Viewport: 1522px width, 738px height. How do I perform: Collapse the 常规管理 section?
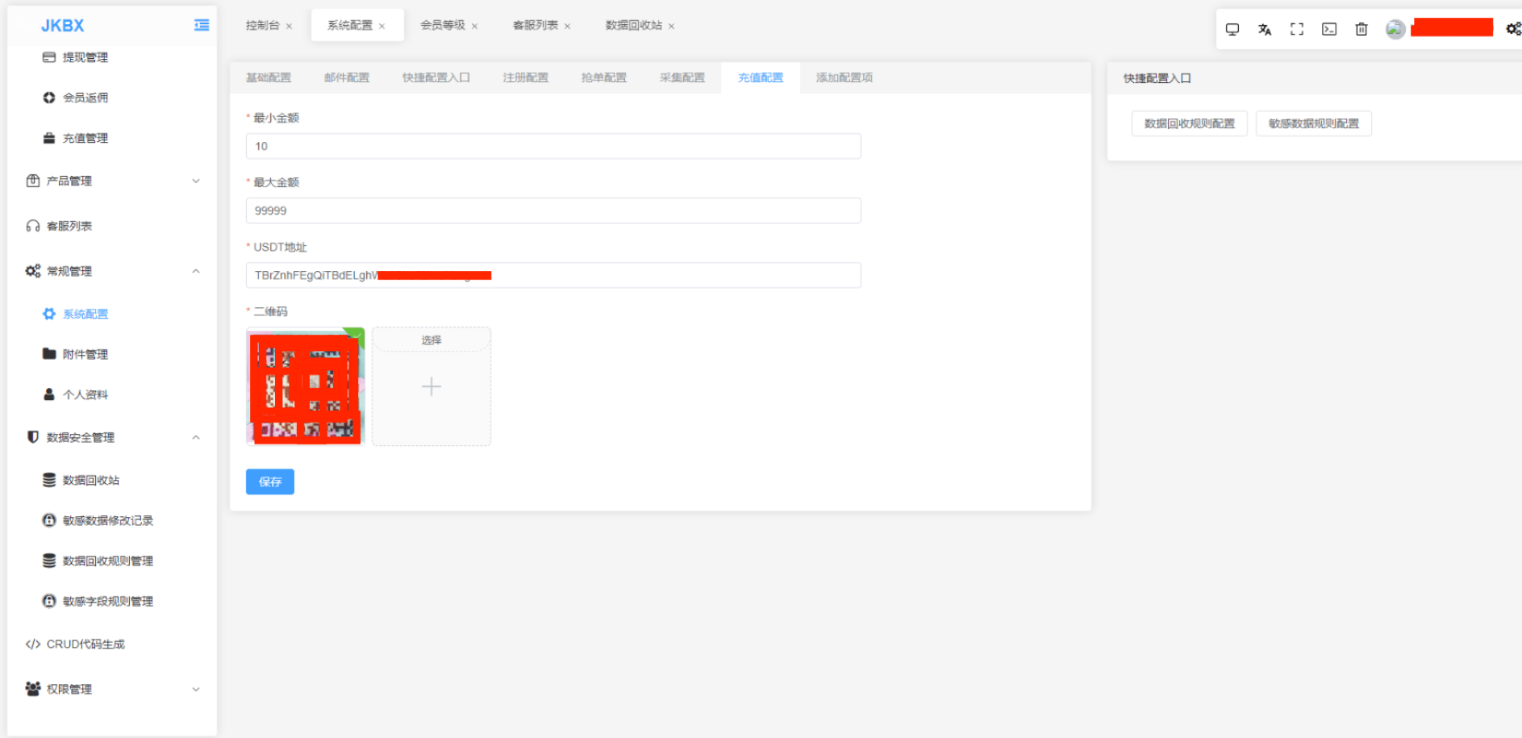point(113,271)
